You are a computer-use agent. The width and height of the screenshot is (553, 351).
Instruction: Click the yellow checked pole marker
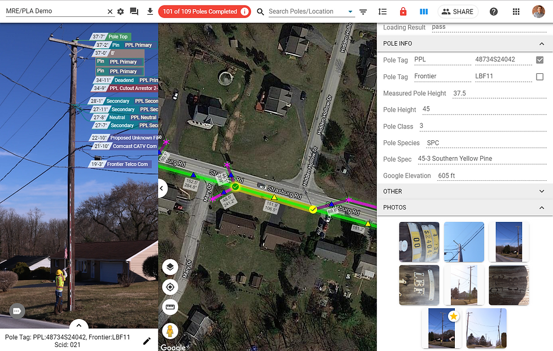[313, 210]
